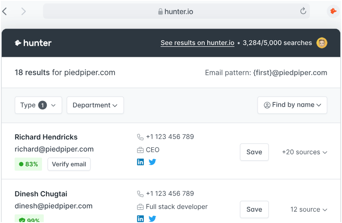Screen dimensions: 342x223
Task: Save Dinesh Chugtai's contact
Action: tap(255, 209)
